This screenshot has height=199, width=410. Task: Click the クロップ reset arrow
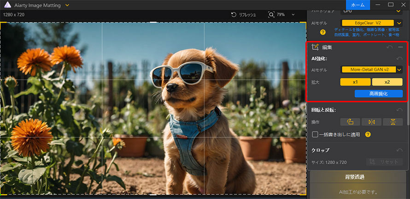[399, 150]
